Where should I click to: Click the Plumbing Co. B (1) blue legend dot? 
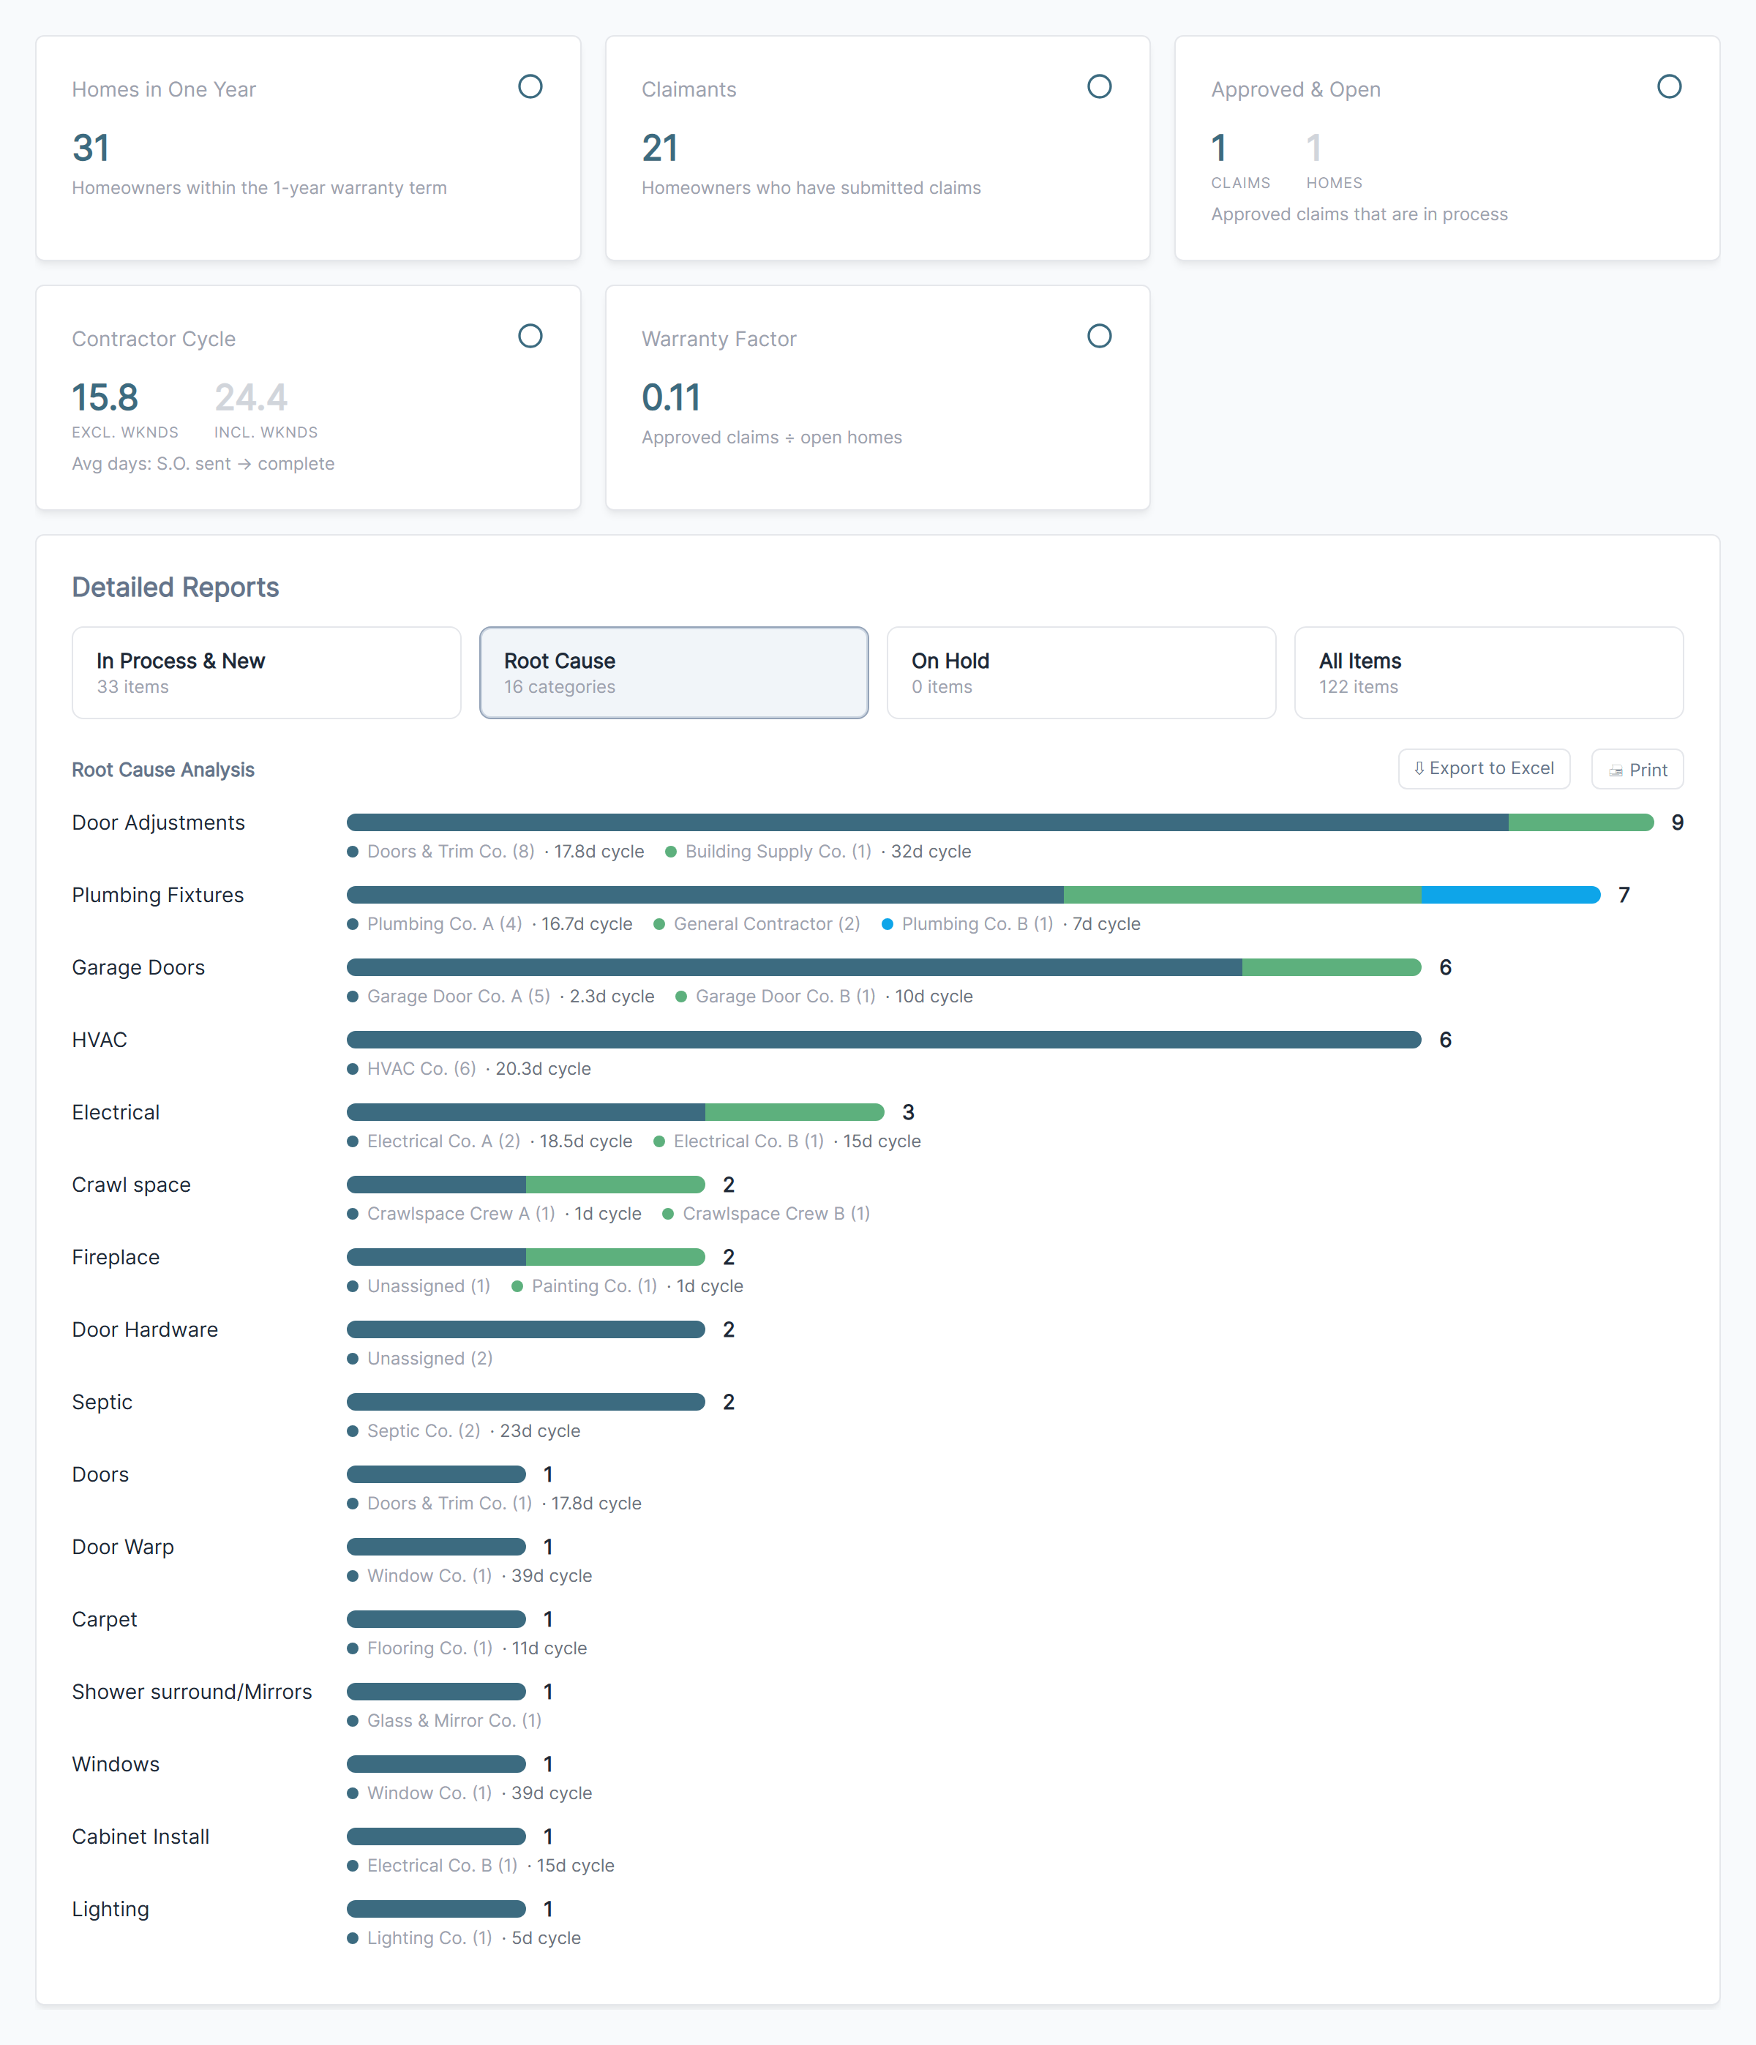(x=888, y=924)
